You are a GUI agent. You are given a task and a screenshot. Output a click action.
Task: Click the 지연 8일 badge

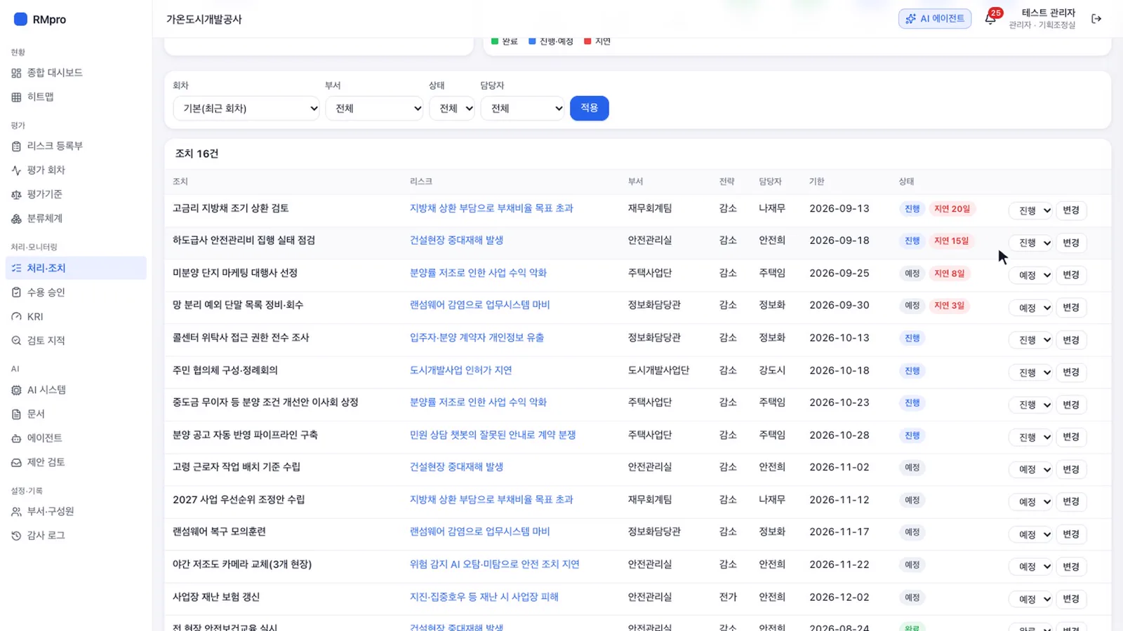pos(949,273)
